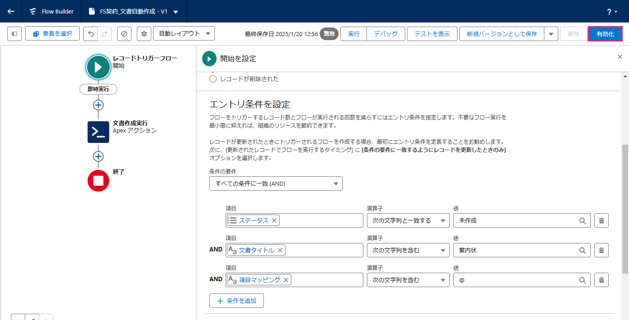Open operator dropdown for 項目マッピング row
Image resolution: width=629 pixels, height=320 pixels.
point(408,280)
